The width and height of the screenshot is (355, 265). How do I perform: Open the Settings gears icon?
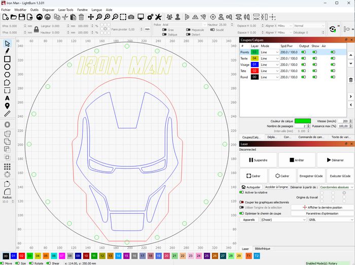(150, 17)
